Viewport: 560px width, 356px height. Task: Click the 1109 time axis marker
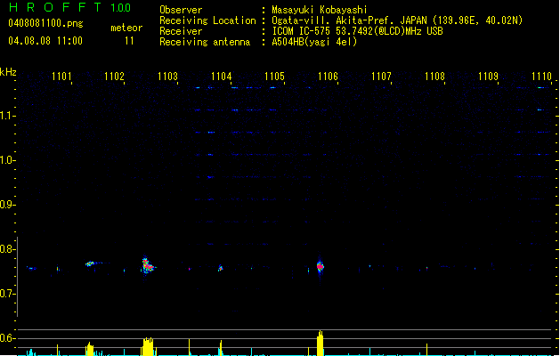488,77
